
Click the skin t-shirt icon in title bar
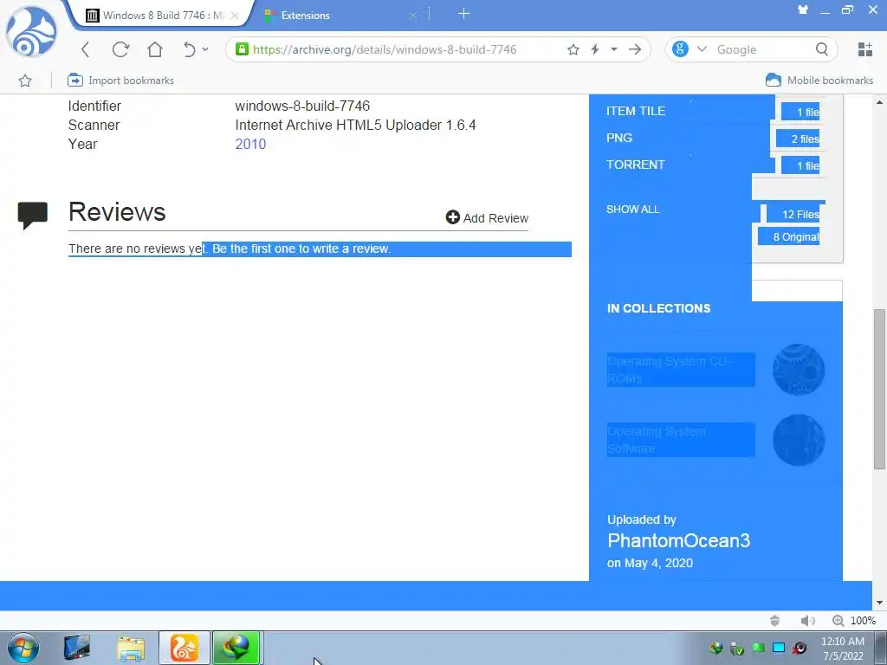coord(803,10)
